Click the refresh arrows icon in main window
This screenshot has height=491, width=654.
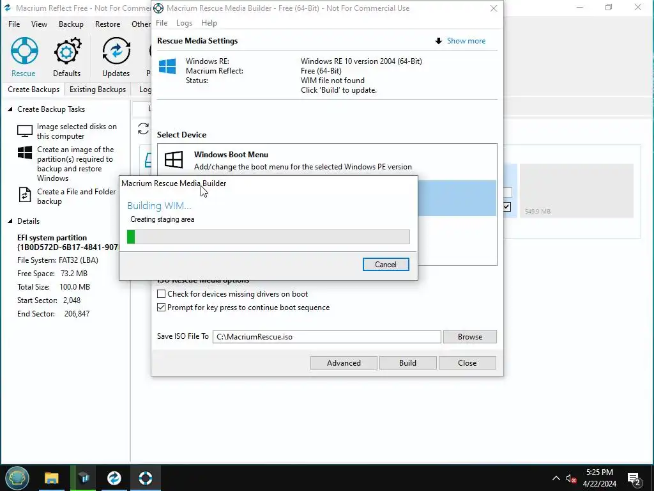pos(143,129)
